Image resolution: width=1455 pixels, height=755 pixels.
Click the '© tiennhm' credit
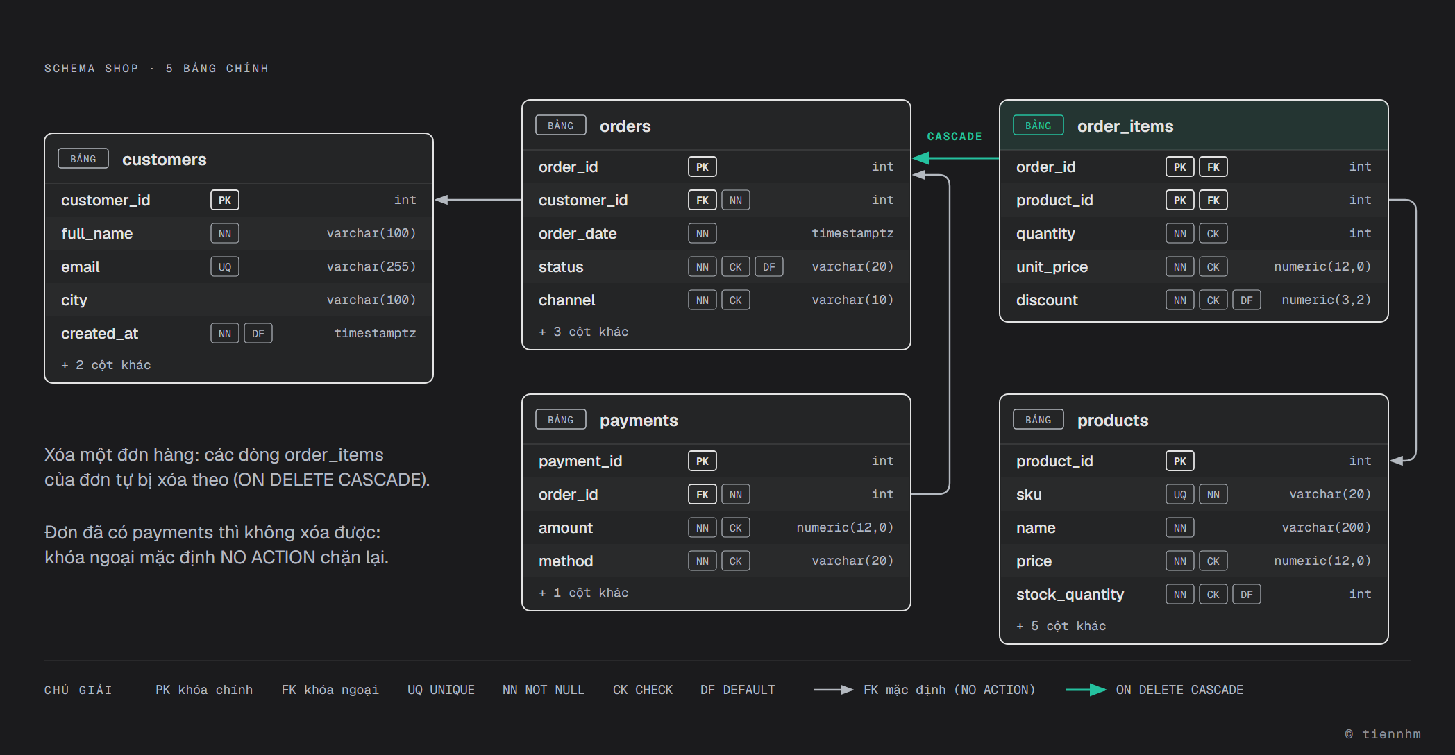(x=1383, y=734)
